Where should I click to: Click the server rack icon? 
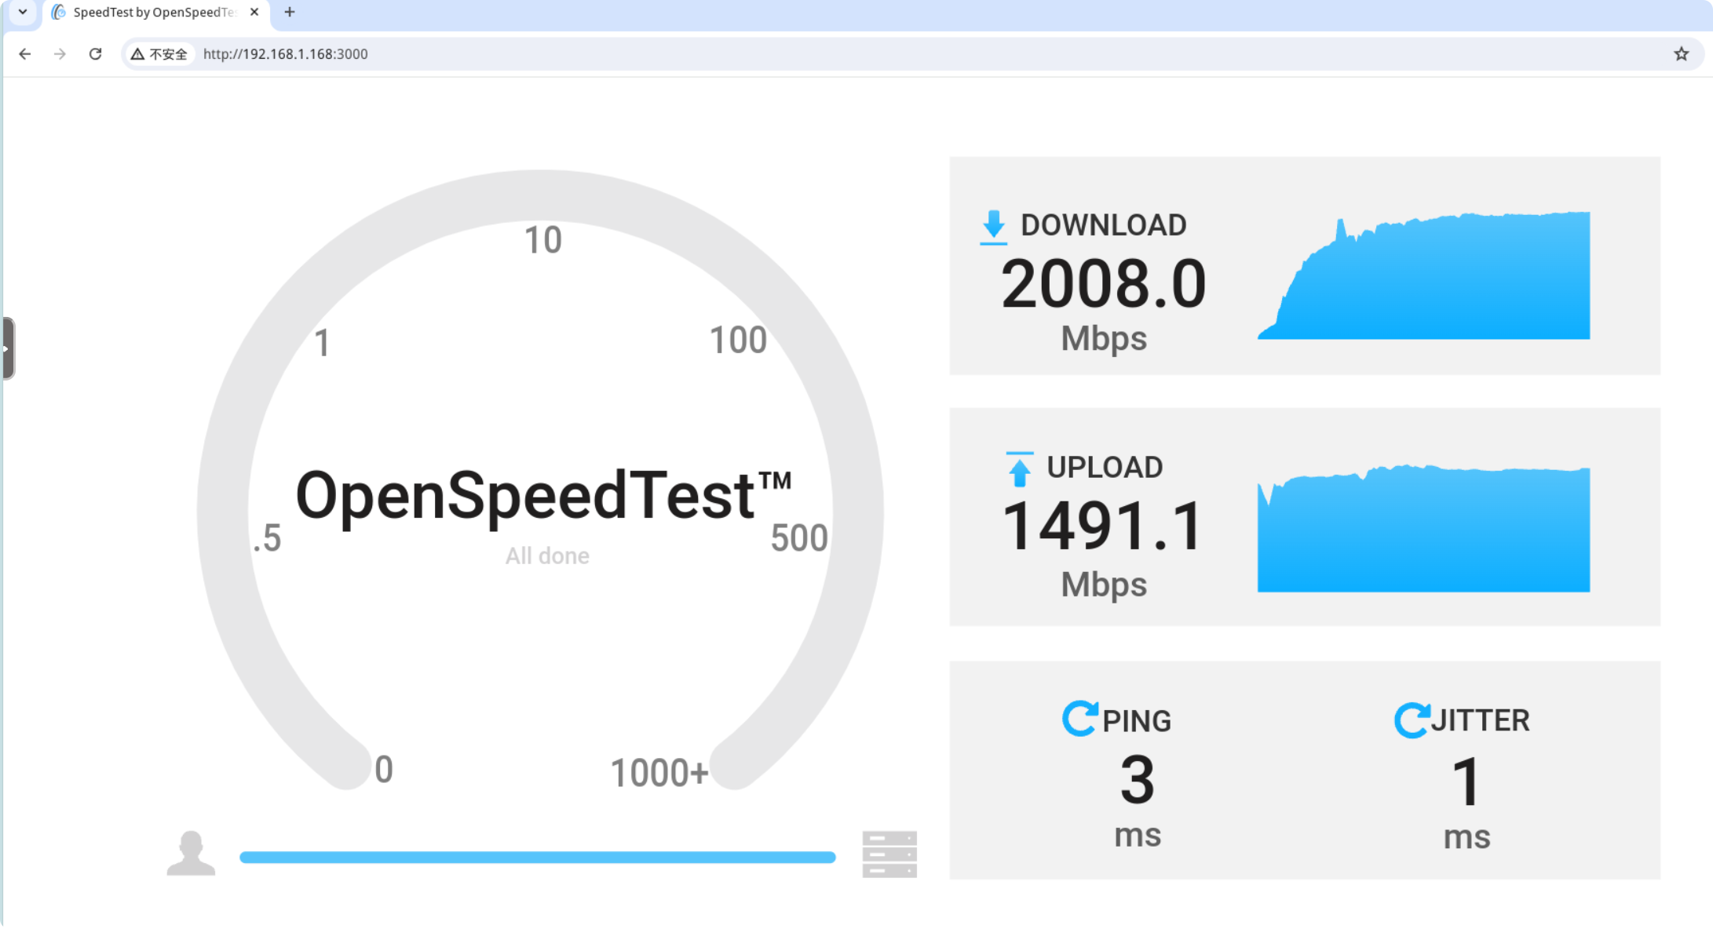click(889, 854)
